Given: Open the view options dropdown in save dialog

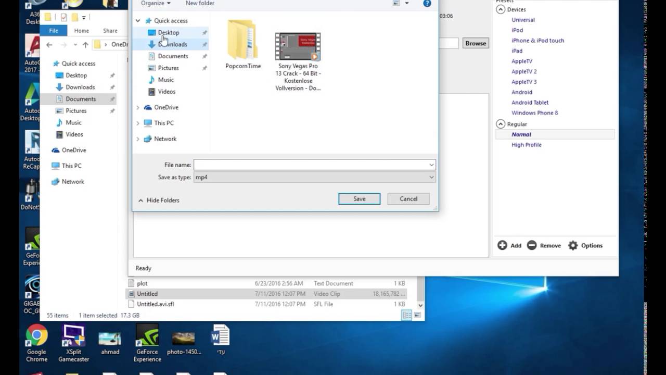Looking at the screenshot, I should pos(407,3).
